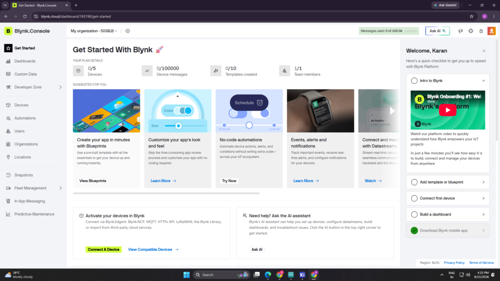Screen dimensions: 500x281
Task: Click the Developer Zone sidebar icon
Action: [8, 87]
